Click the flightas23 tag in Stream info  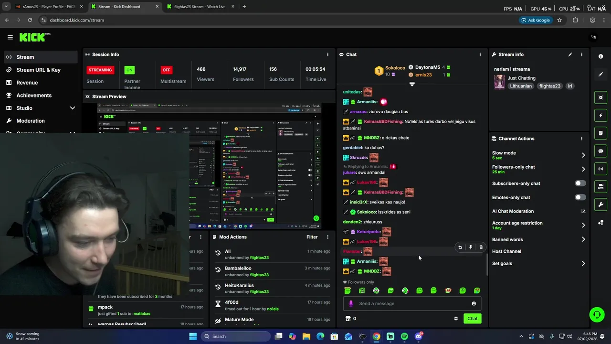(549, 86)
